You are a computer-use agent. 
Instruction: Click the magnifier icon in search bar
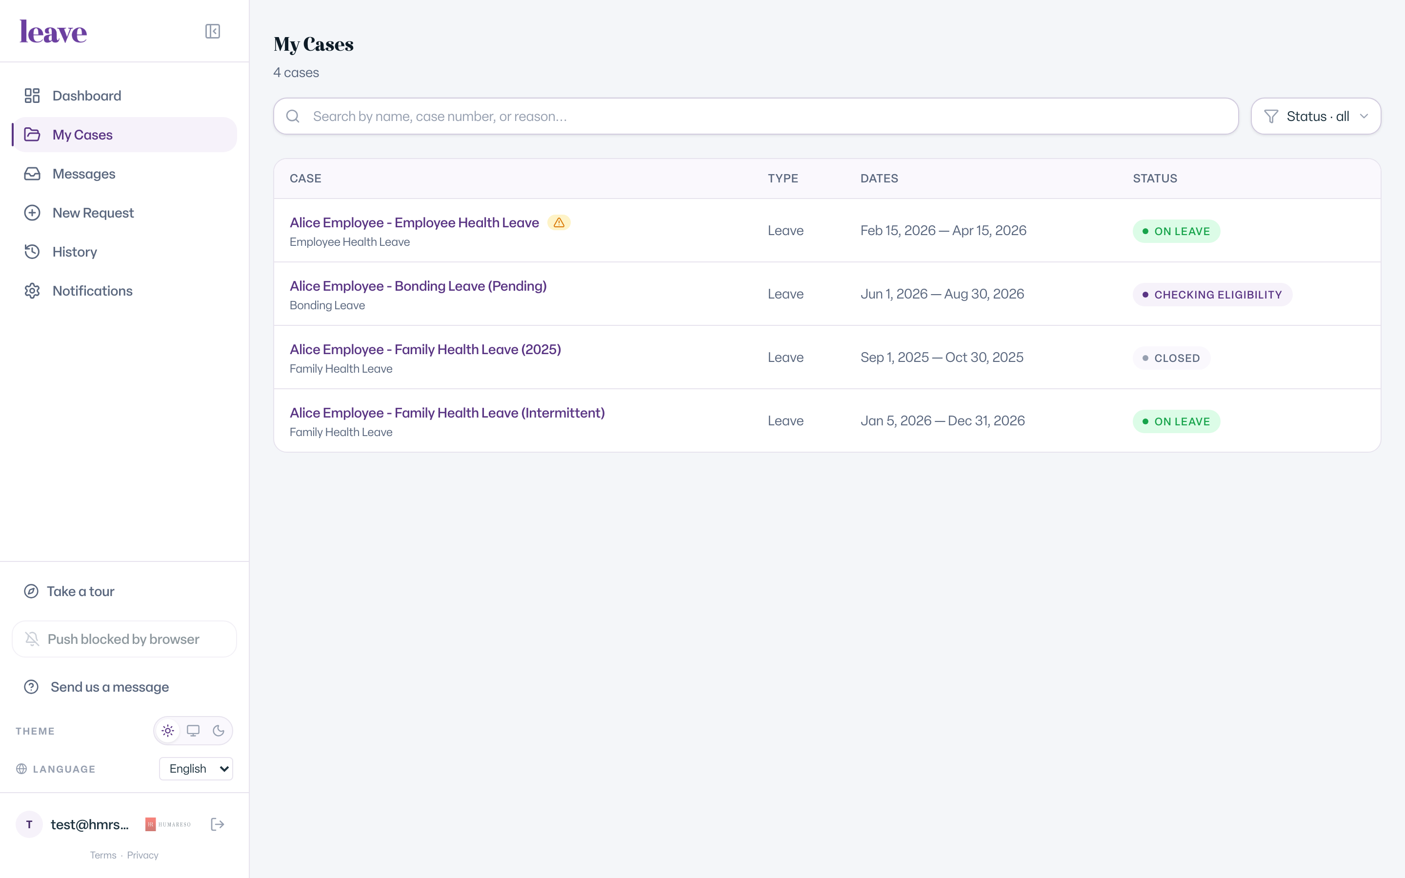(x=293, y=116)
